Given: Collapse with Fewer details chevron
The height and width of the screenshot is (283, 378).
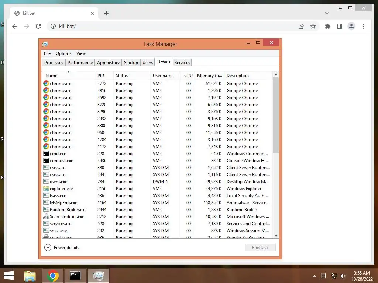Looking at the screenshot, I should [x=48, y=247].
